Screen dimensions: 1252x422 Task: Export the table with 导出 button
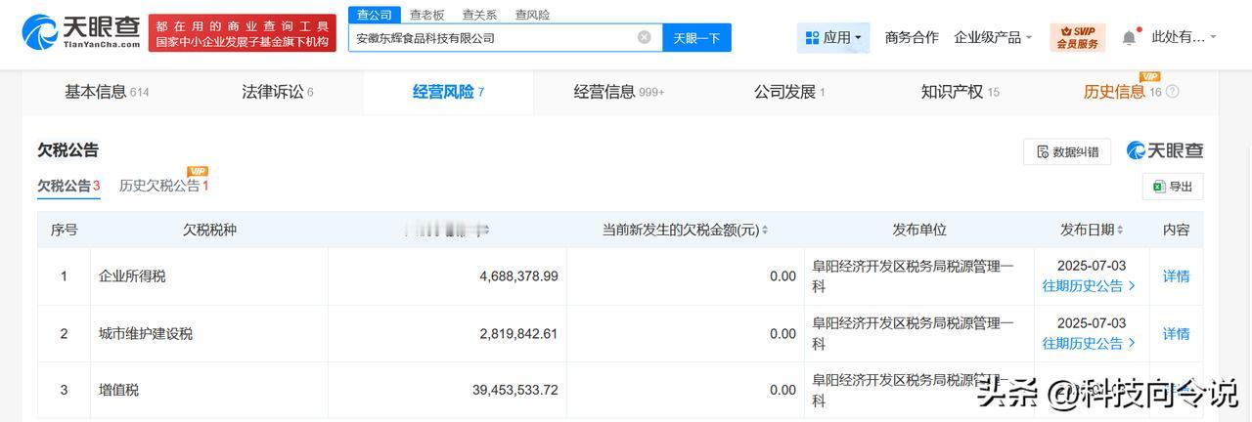click(x=1173, y=187)
